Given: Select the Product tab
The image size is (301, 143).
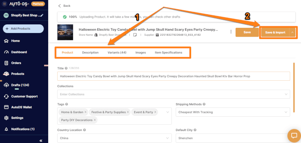Looking at the screenshot, I should coord(67,53).
